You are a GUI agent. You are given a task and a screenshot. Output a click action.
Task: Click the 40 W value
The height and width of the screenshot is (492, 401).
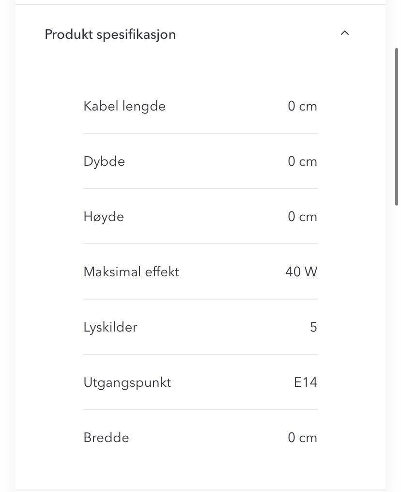pyautogui.click(x=301, y=272)
